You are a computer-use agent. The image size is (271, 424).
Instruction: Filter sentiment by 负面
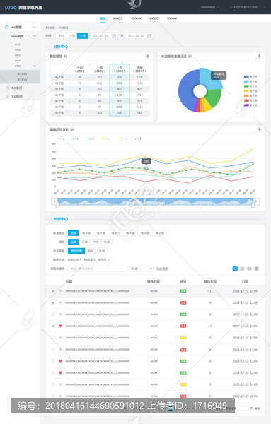pos(107,242)
